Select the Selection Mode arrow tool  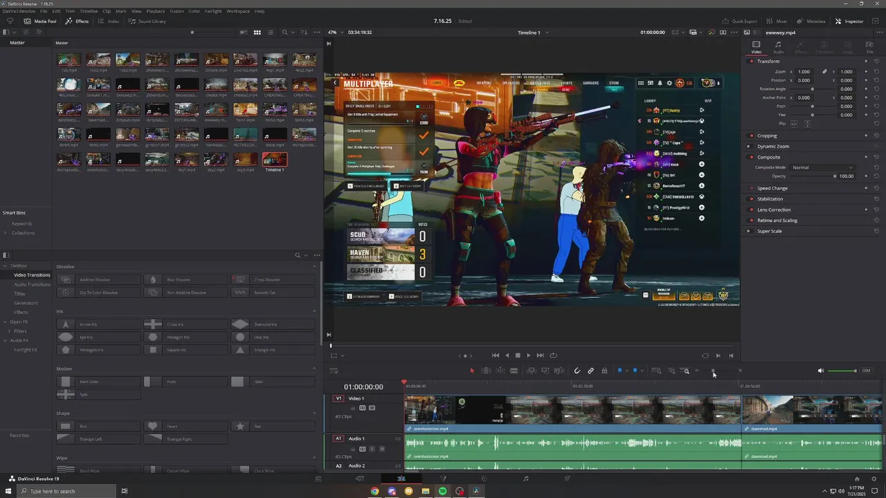coord(472,371)
